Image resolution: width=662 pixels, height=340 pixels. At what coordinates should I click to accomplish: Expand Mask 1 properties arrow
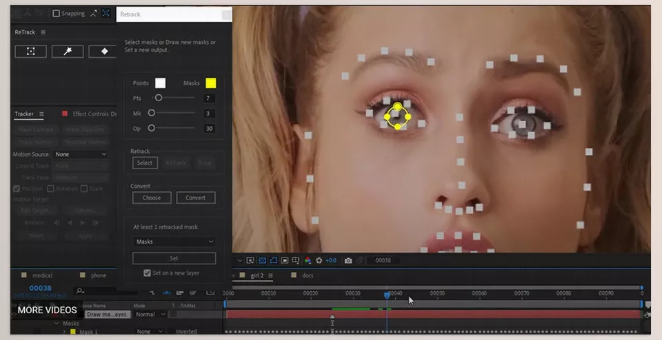(64, 332)
